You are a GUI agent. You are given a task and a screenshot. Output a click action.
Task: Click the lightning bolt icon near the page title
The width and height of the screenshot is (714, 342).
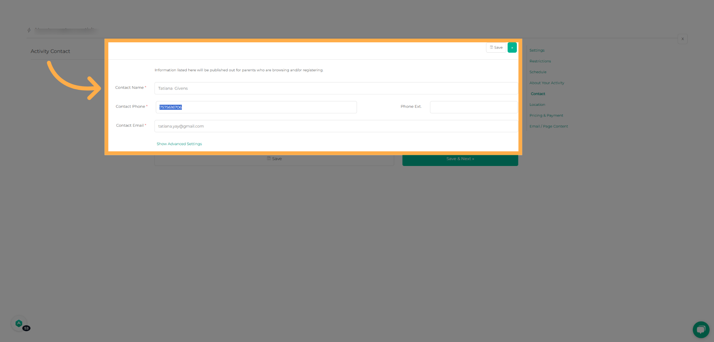tap(29, 30)
